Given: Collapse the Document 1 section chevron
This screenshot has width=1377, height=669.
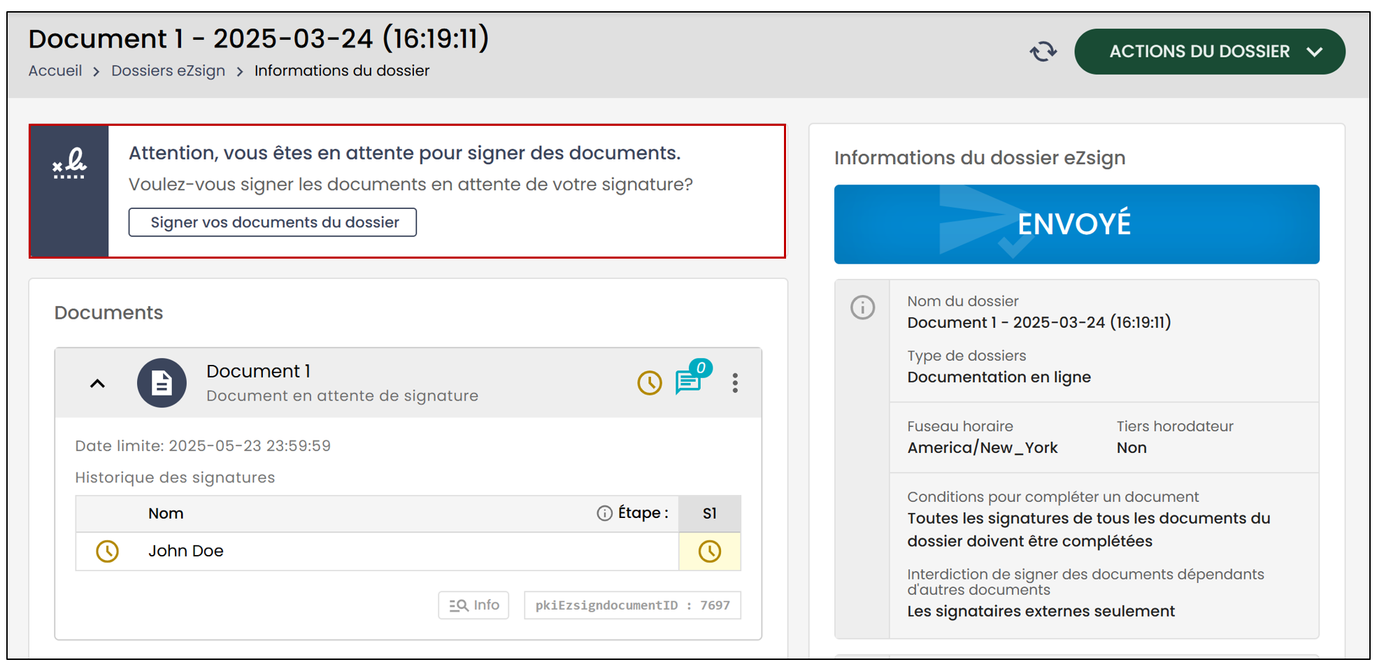Looking at the screenshot, I should [97, 383].
